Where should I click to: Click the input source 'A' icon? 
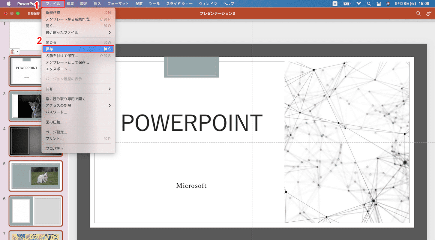coord(335,4)
